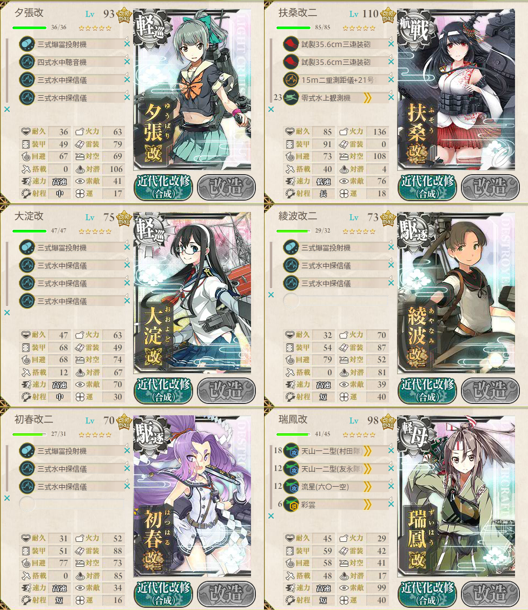Unequip 流星(六〇一空) with its X mark
Screen dimensions: 528x610
tap(391, 487)
